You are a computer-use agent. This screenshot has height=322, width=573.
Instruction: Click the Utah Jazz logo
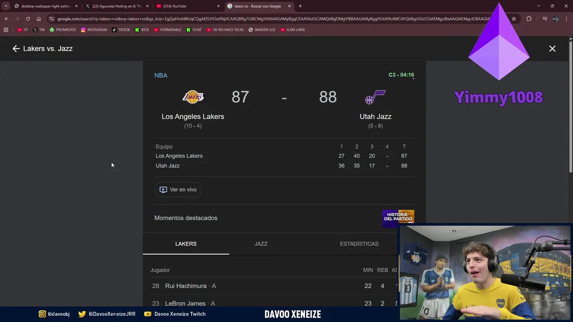(x=375, y=97)
